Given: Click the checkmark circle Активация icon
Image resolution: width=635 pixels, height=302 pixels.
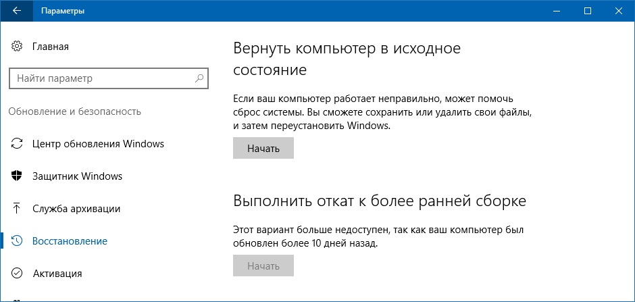Looking at the screenshot, I should point(17,273).
